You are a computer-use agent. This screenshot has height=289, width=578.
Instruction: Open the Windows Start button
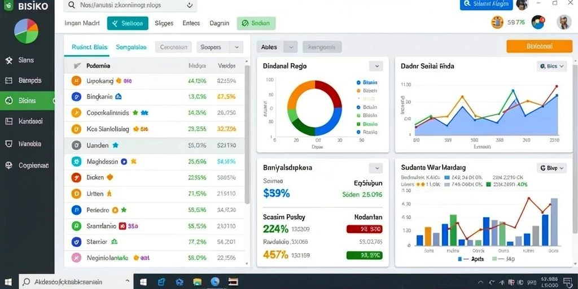(8, 282)
